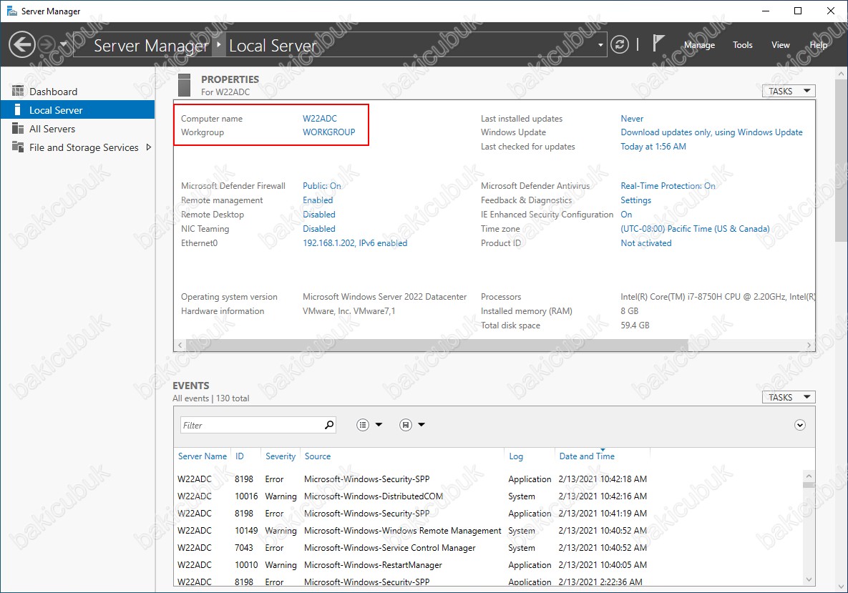Click the Not activated Product ID link
The image size is (848, 593).
(x=645, y=243)
